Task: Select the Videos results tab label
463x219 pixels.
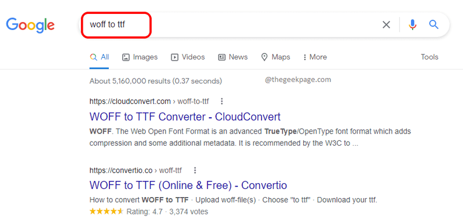Action: (193, 57)
